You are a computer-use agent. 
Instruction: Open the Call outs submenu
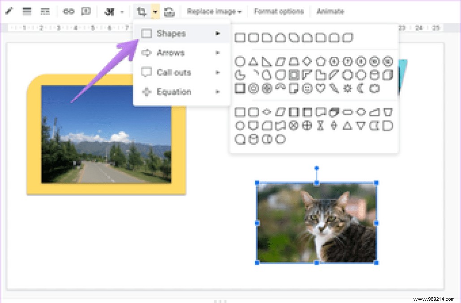pos(174,72)
